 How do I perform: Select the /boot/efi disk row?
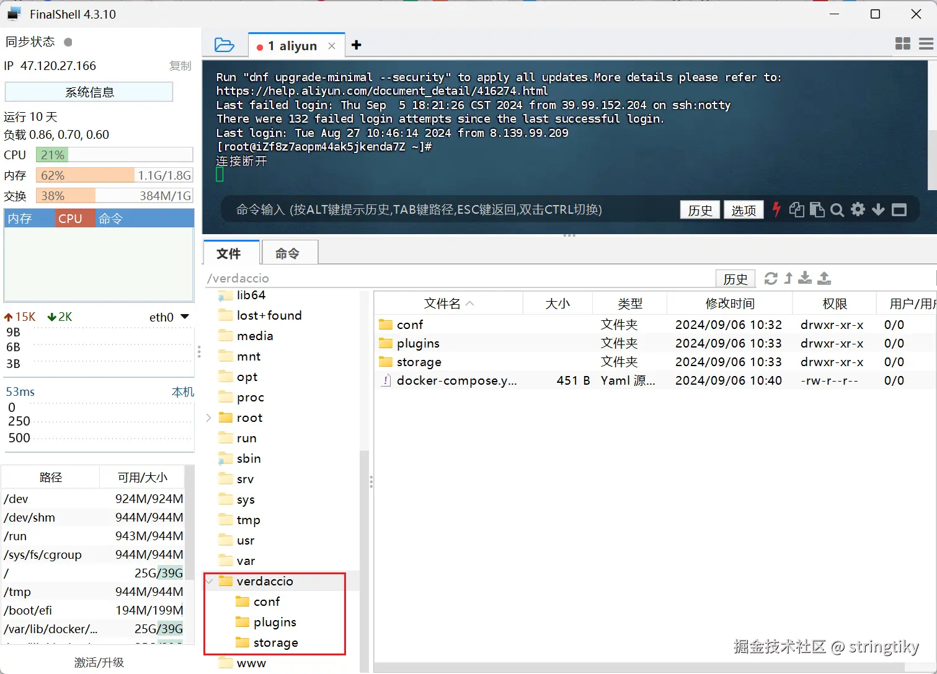point(93,610)
